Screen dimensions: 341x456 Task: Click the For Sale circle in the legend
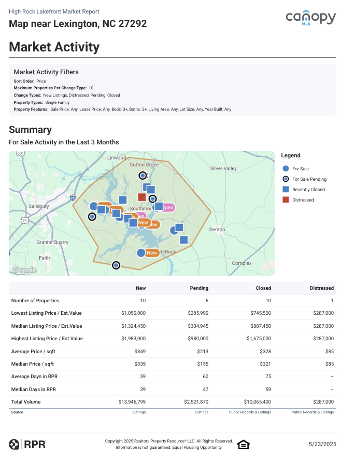coord(286,169)
